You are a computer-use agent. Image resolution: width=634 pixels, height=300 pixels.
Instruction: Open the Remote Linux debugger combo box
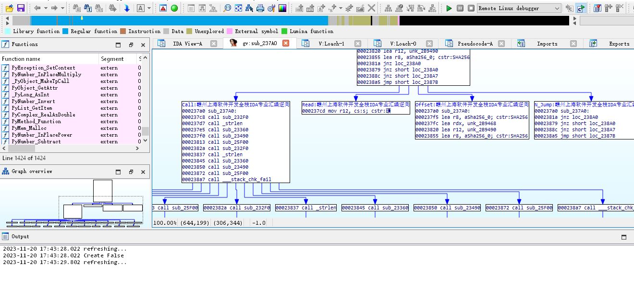pyautogui.click(x=519, y=8)
